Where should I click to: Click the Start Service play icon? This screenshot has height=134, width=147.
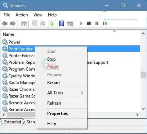pos(81,24)
